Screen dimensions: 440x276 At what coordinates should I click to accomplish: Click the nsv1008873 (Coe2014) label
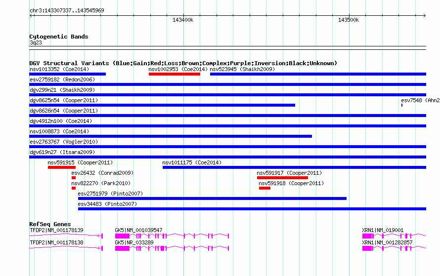59,131
